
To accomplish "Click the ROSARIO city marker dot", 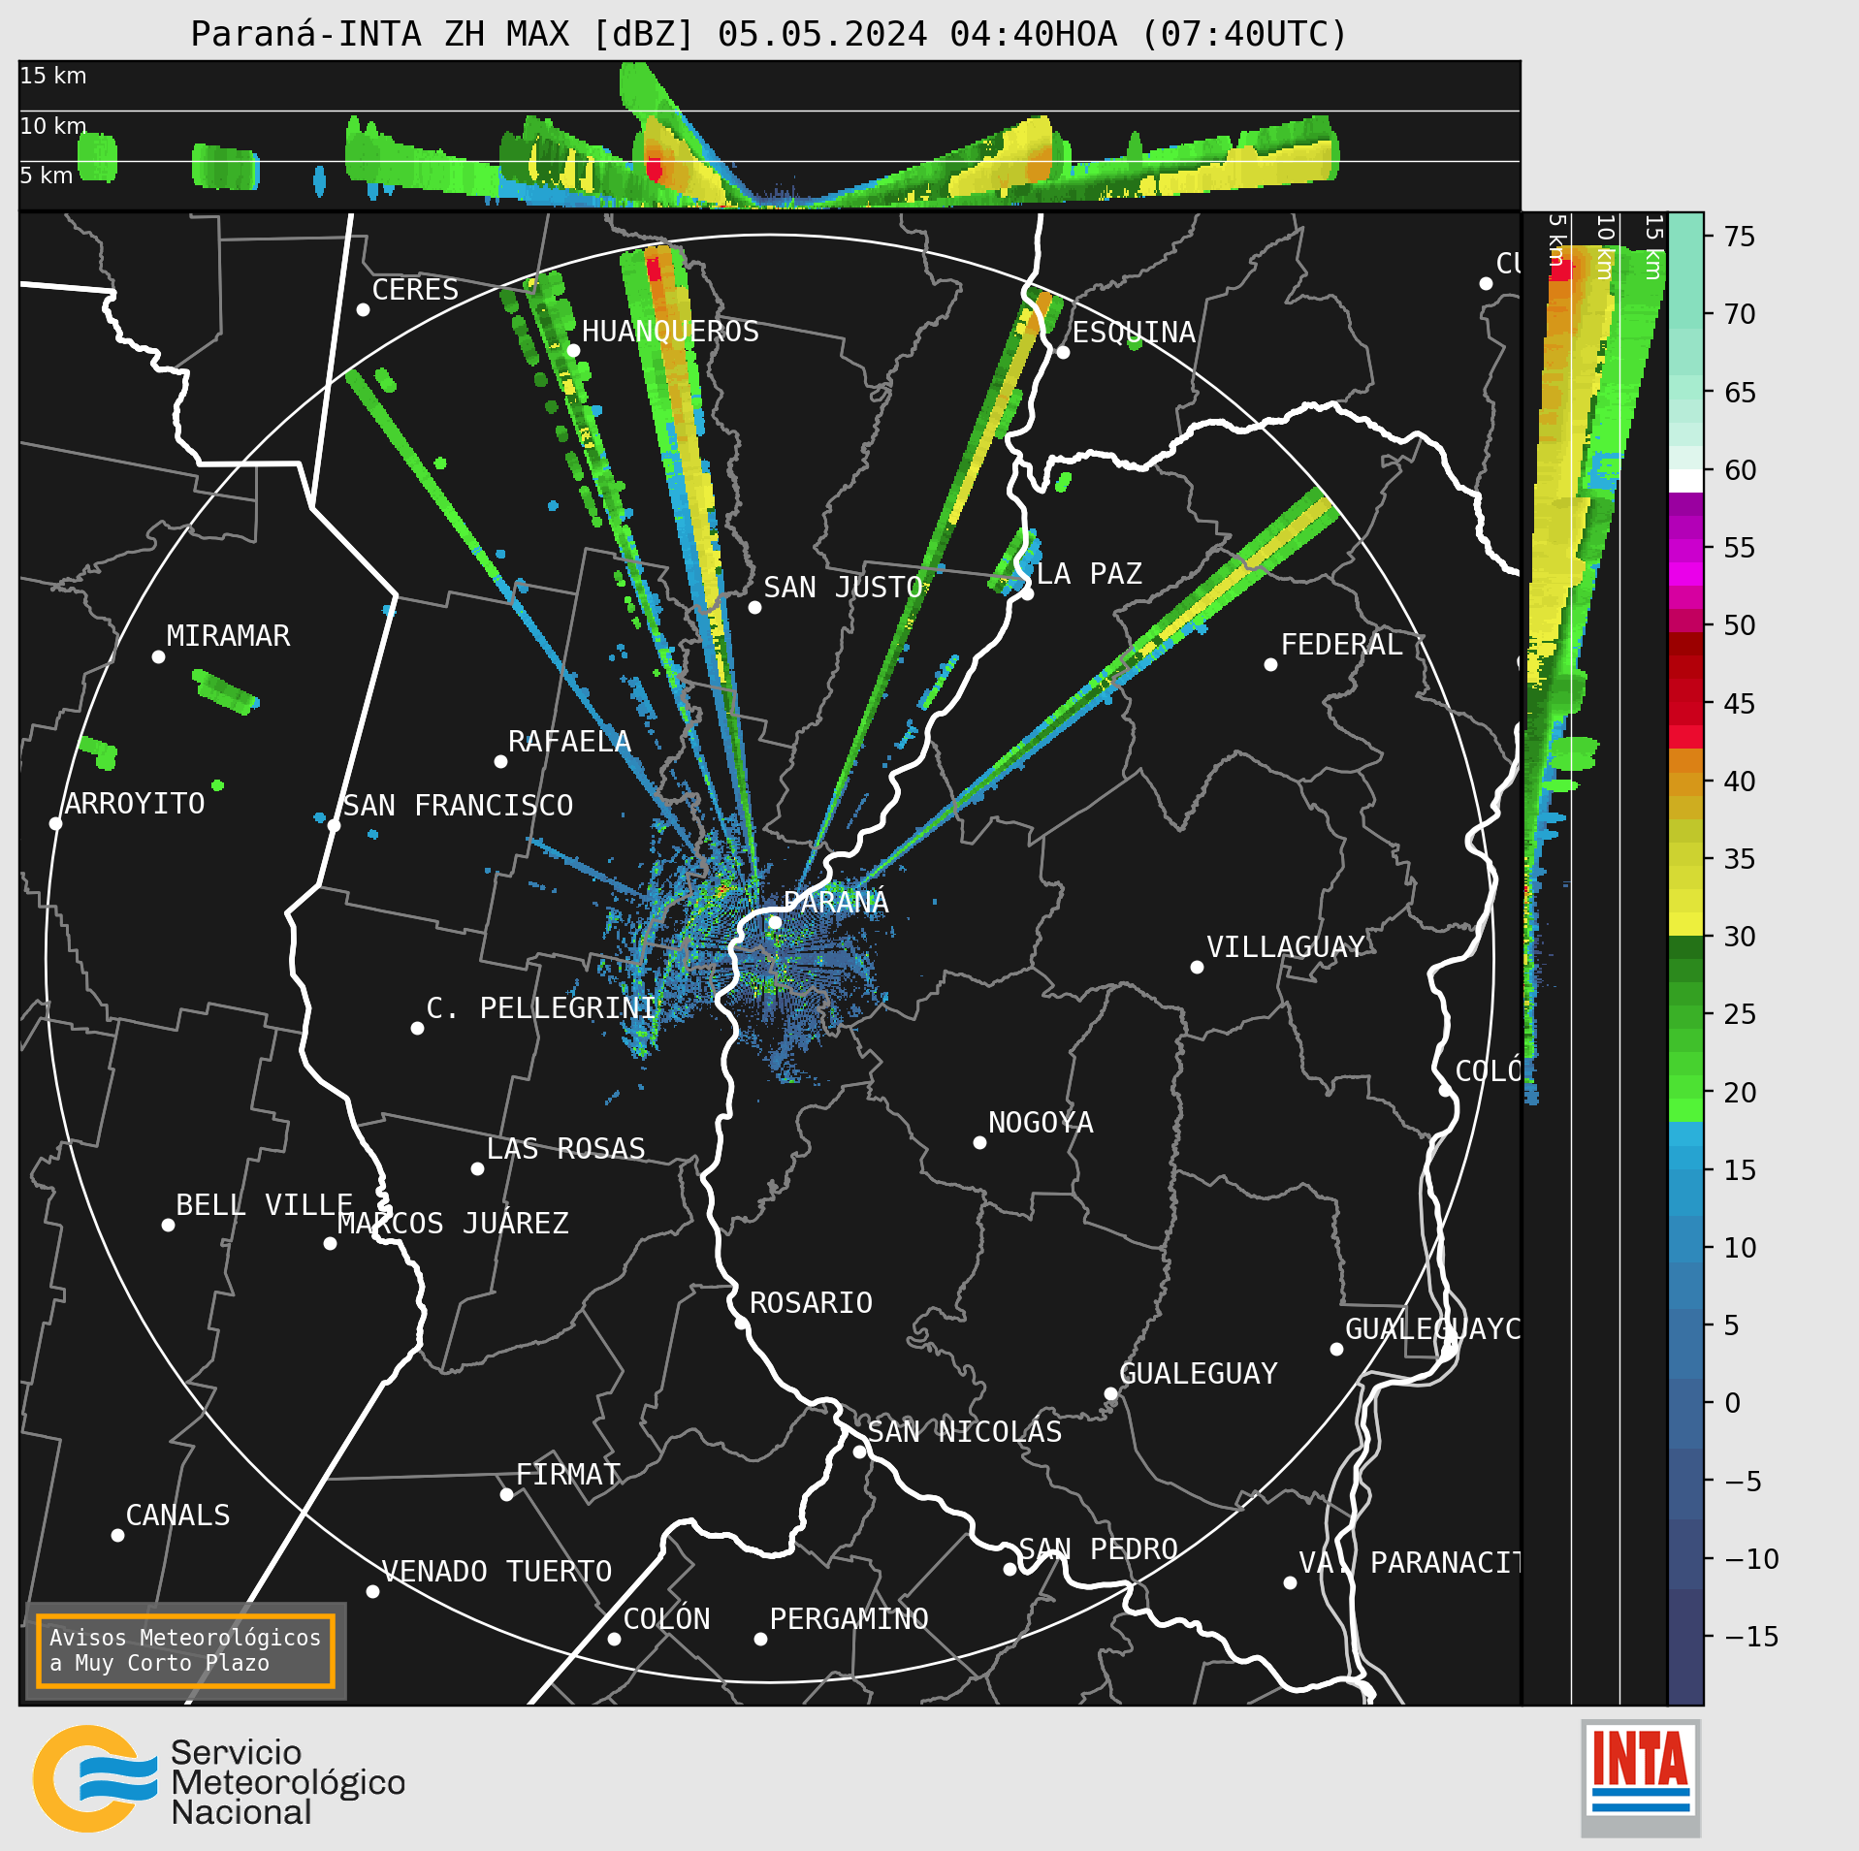I will click(x=741, y=1323).
